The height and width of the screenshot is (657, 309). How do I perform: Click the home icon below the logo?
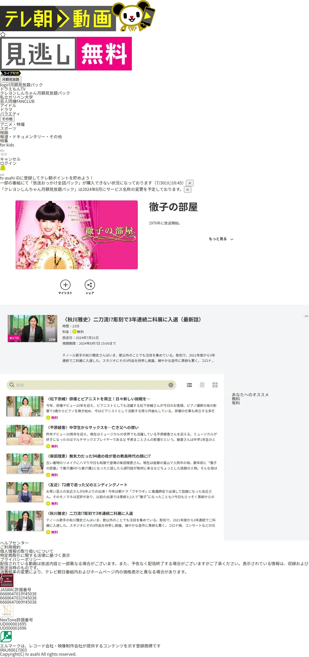3,34
